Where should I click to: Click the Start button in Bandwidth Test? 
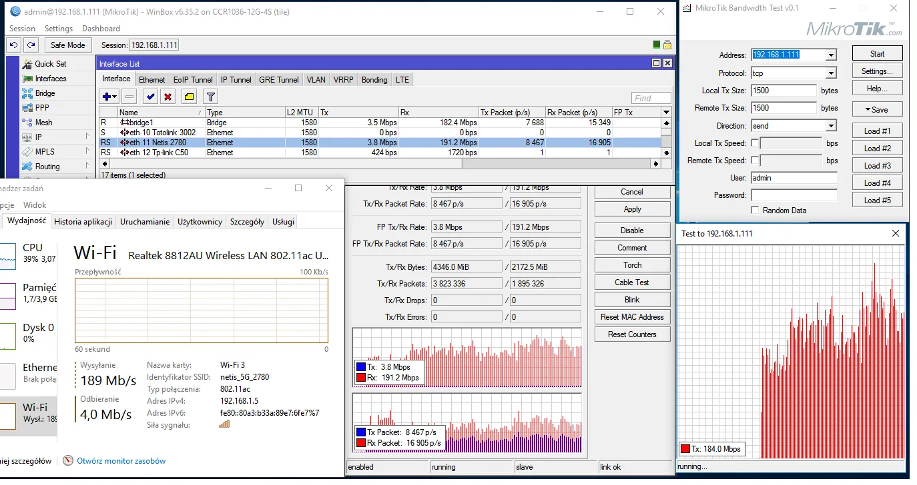tap(877, 54)
